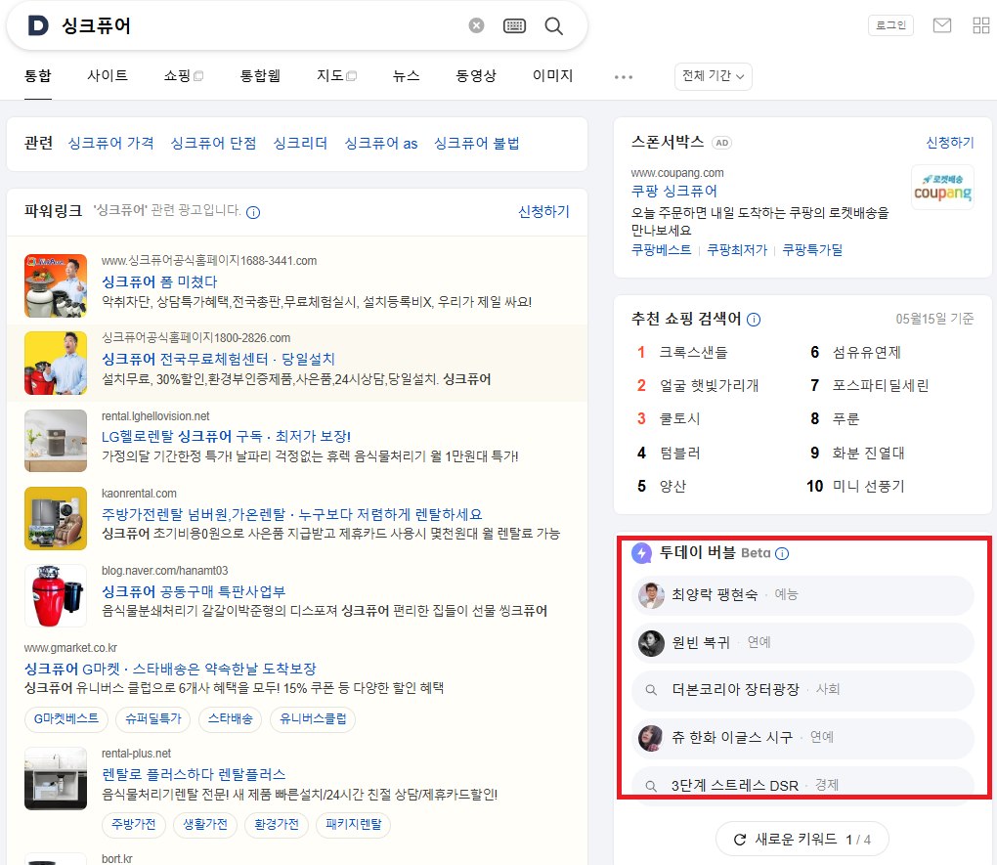Click info icon beside 추천 쇼핑 검색어
This screenshot has width=997, height=865.
click(x=754, y=320)
